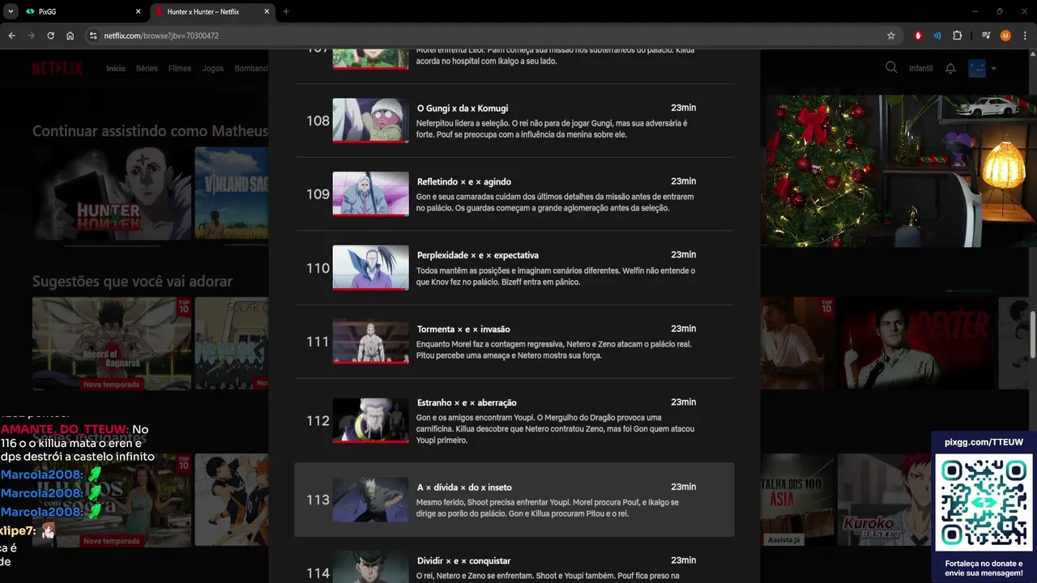Play episode 112 Estranho x e x aberração thumbnail
The height and width of the screenshot is (583, 1037).
click(370, 420)
